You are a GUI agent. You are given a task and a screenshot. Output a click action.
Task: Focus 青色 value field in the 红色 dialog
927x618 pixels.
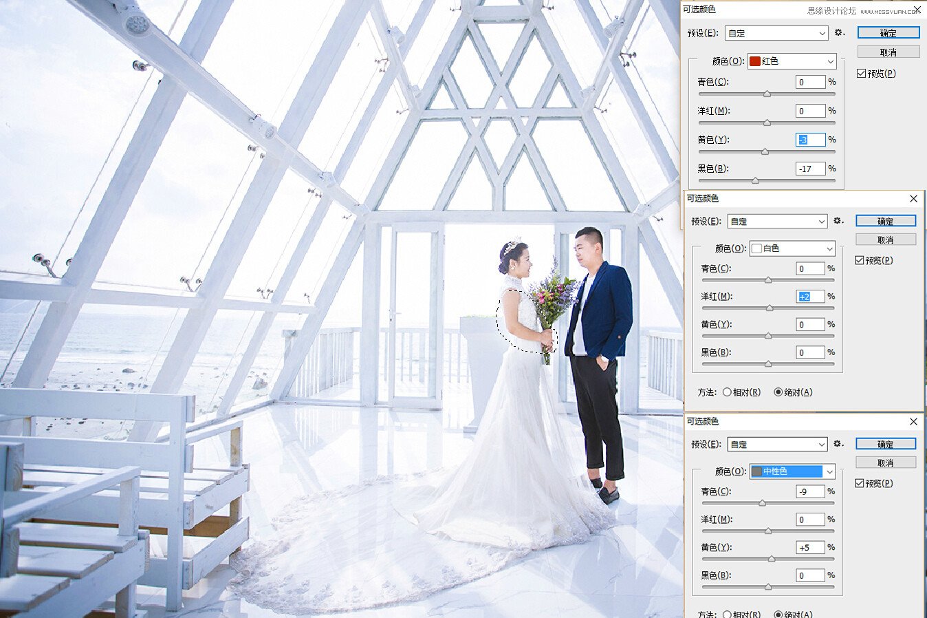(x=810, y=82)
